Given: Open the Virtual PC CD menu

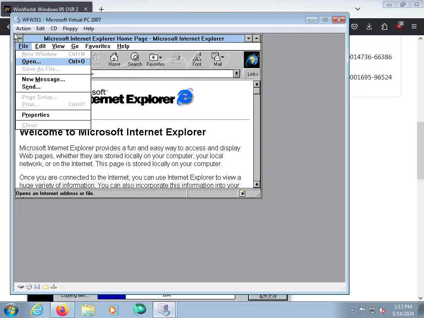Looking at the screenshot, I should click(x=54, y=29).
